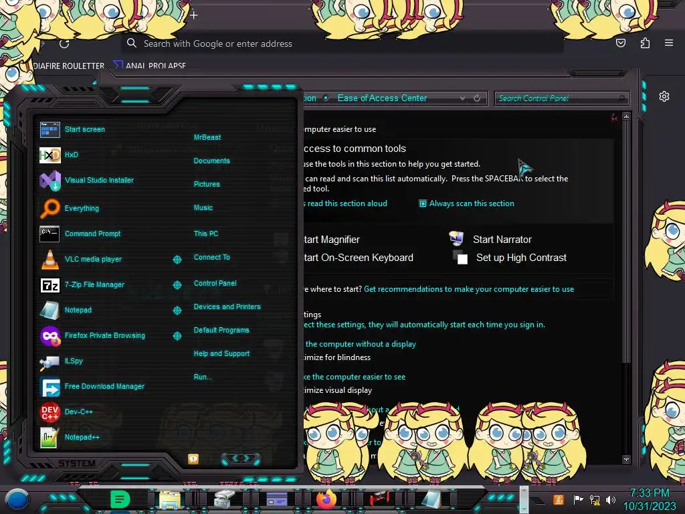Refresh the Ease of Access Center

[477, 98]
